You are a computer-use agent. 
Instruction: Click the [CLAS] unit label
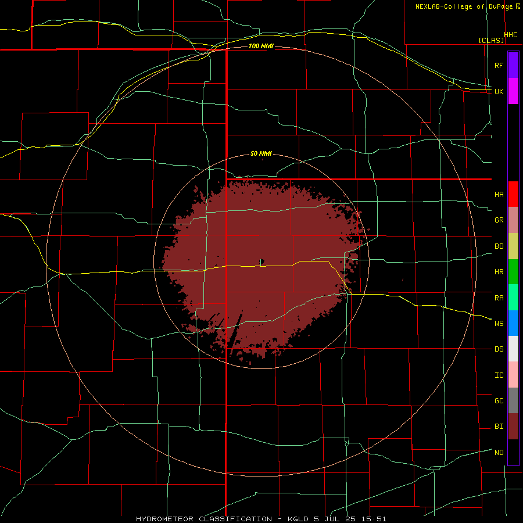[x=491, y=40]
